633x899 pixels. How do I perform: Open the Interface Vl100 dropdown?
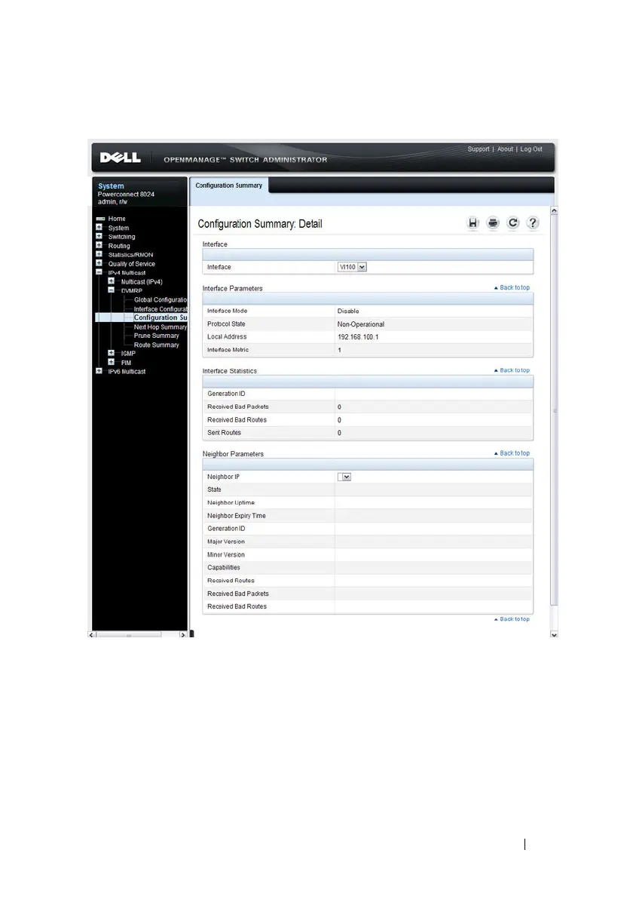(352, 267)
